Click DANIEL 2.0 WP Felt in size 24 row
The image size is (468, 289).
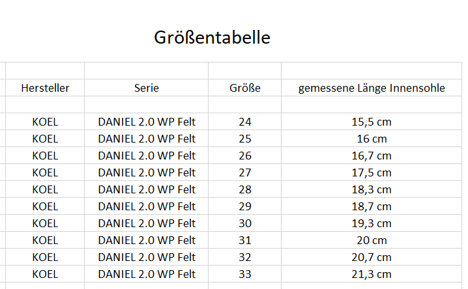point(147,122)
